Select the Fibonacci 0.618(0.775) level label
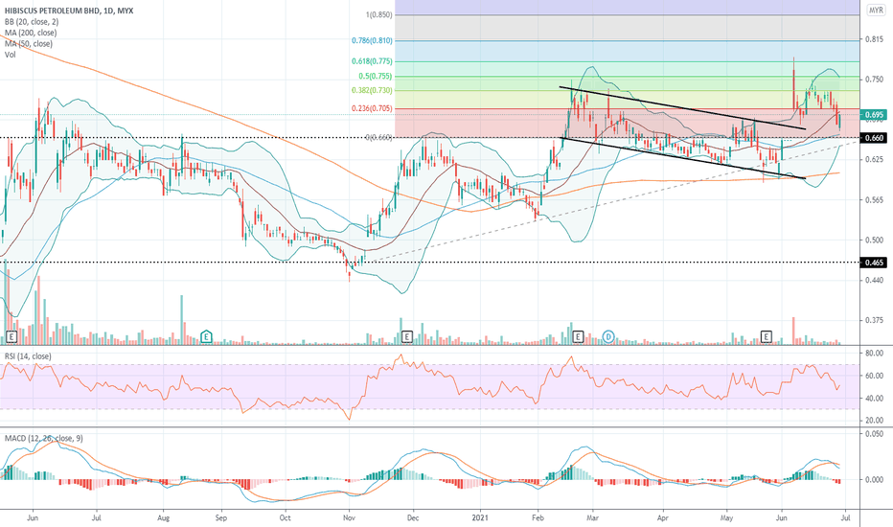This screenshot has width=893, height=527. point(372,61)
